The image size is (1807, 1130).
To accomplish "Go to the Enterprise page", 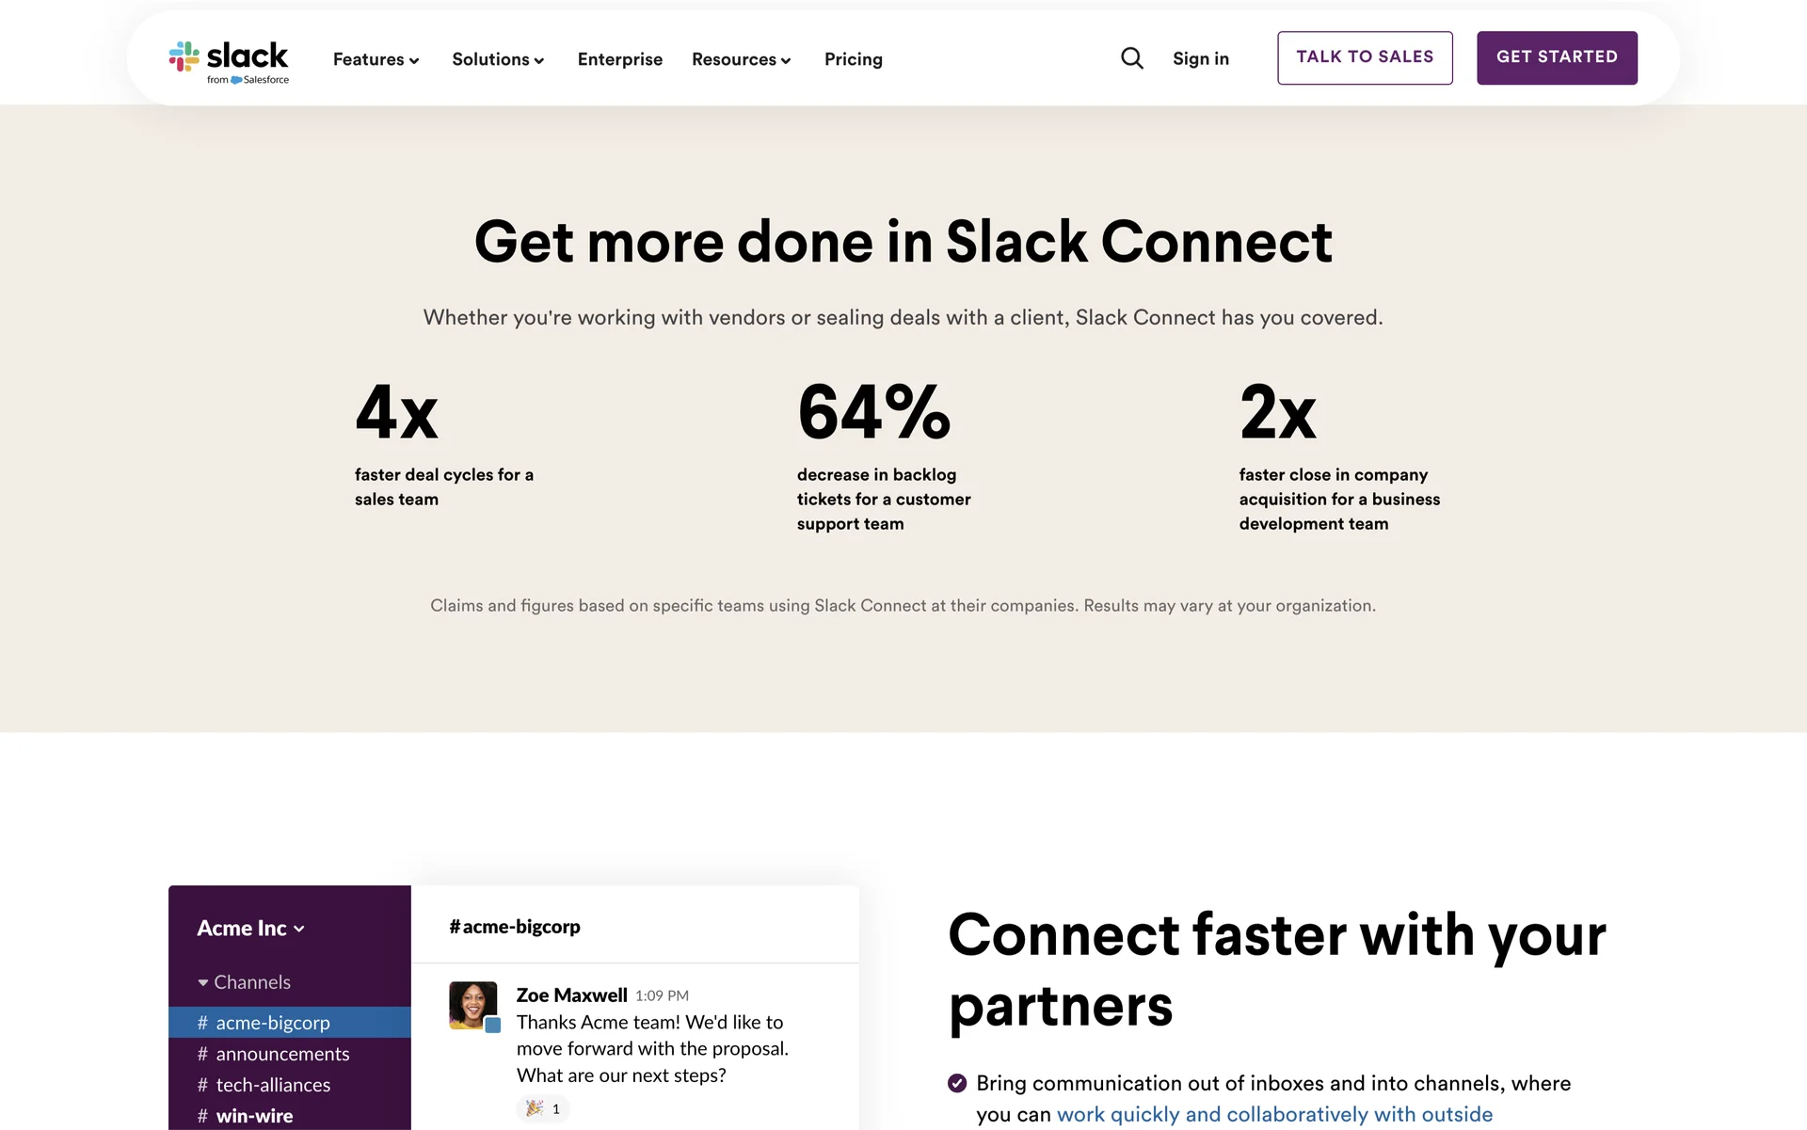I will pyautogui.click(x=619, y=59).
